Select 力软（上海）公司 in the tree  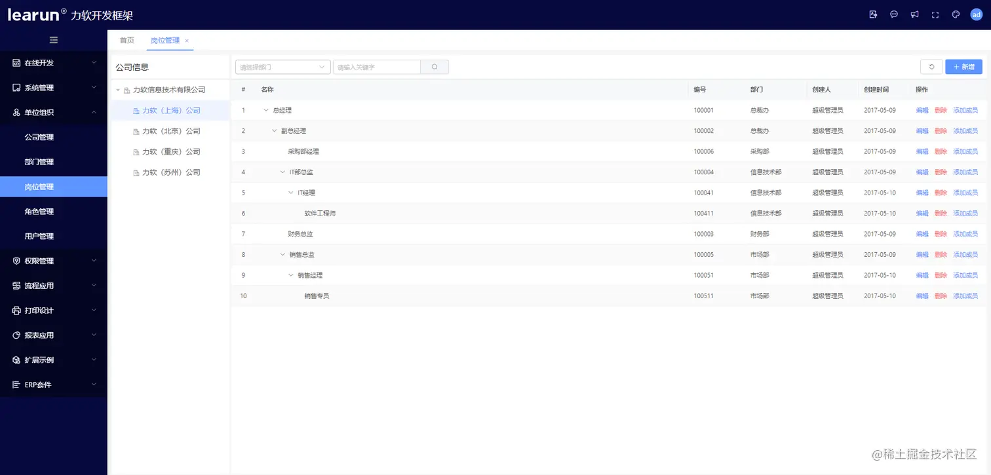171,111
